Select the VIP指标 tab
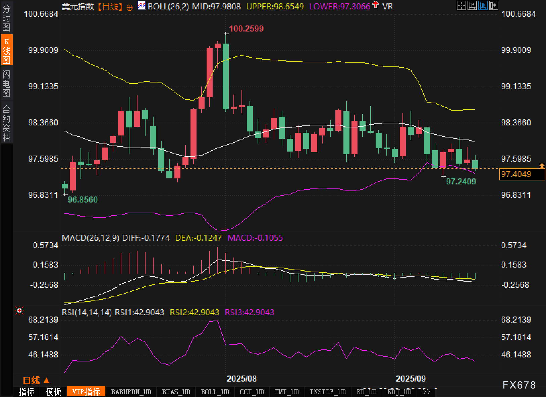546x397 pixels. tap(86, 392)
